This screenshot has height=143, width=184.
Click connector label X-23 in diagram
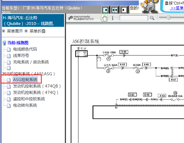click(132, 95)
